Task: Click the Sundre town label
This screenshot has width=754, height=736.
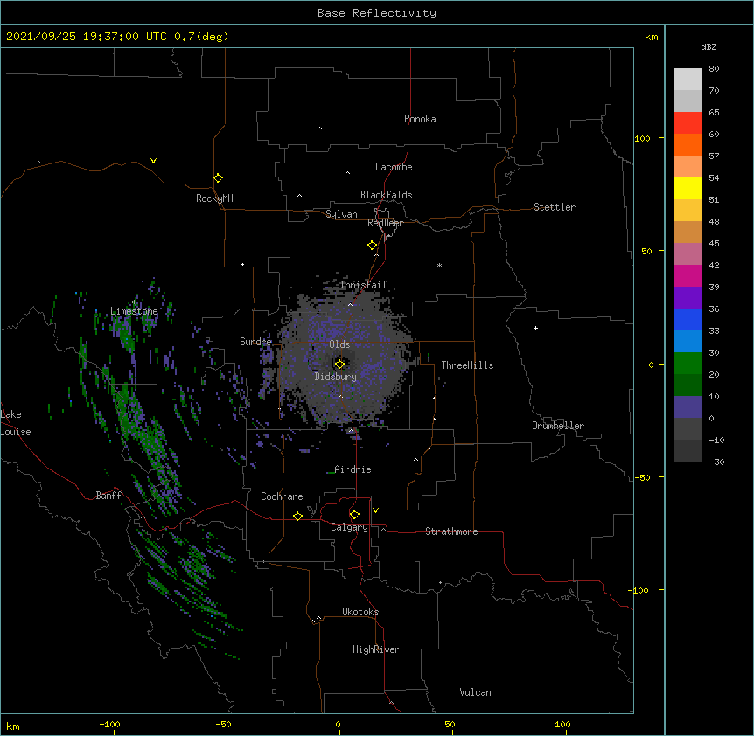Action: [x=255, y=342]
